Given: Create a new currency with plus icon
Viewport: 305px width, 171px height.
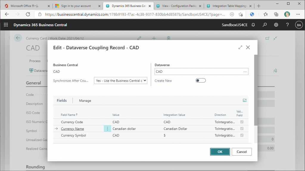Looking at the screenshot, I should click(x=154, y=38).
